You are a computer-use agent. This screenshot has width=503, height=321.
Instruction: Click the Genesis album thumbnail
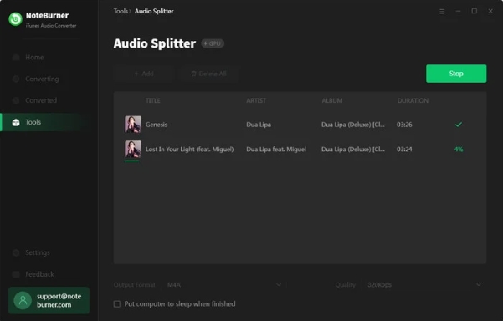133,125
